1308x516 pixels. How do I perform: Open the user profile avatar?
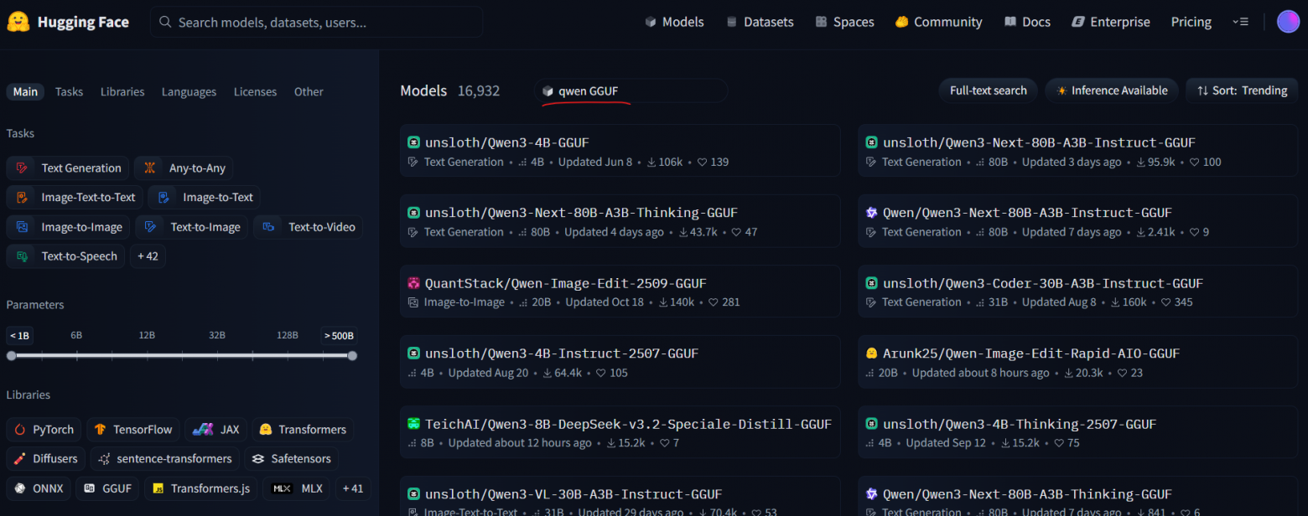point(1288,22)
